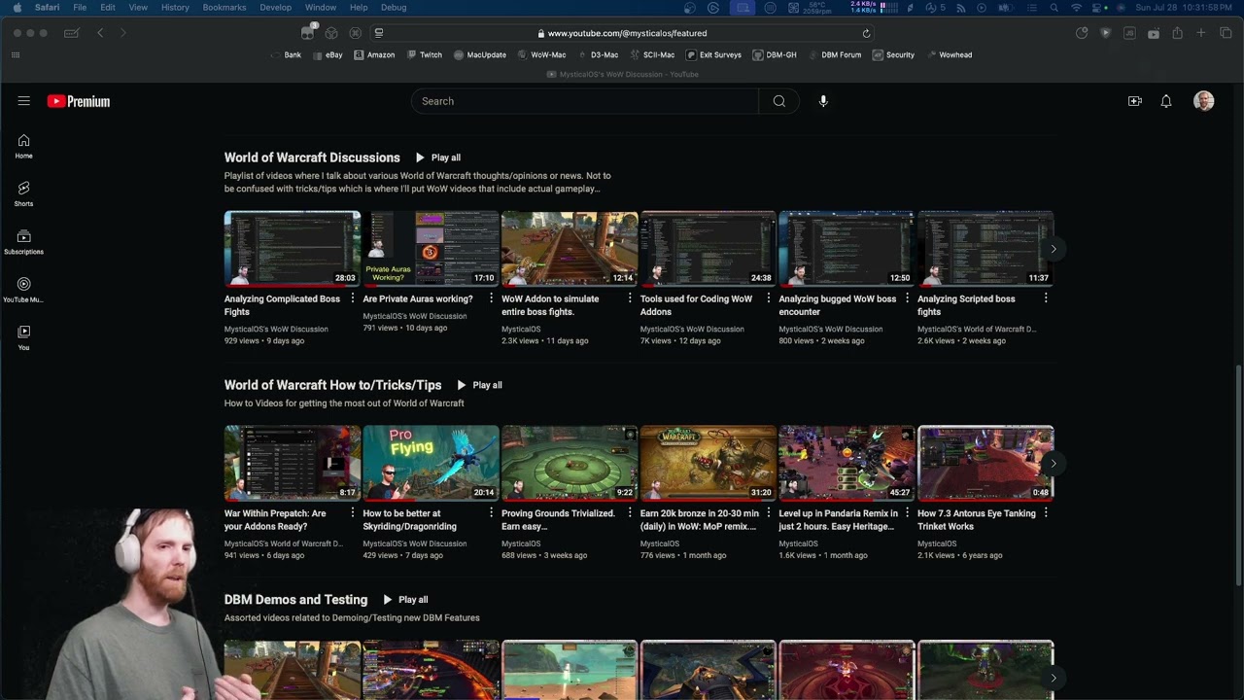Go back in Safari

click(x=100, y=33)
